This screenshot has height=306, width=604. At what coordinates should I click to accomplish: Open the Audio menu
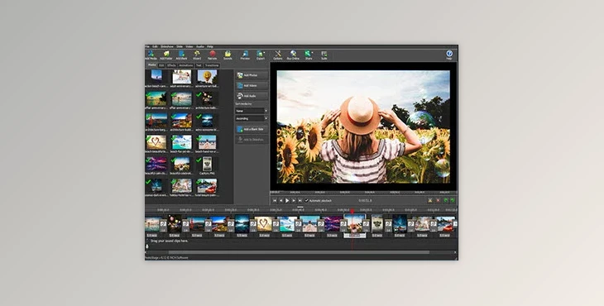(200, 46)
